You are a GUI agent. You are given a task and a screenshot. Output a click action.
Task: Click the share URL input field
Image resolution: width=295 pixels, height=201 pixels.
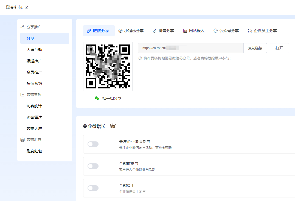pos(190,48)
